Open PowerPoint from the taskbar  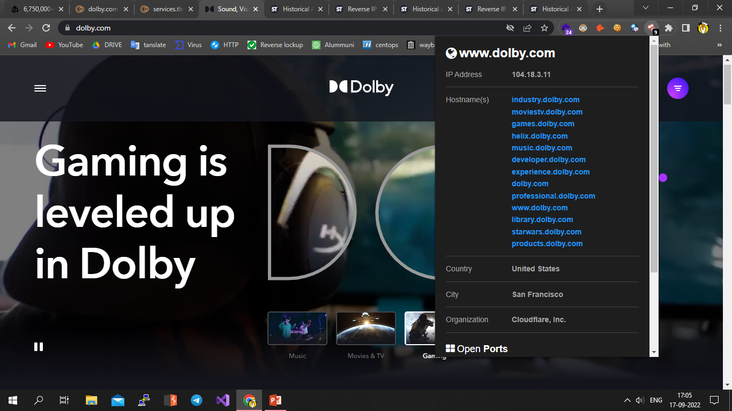(x=275, y=400)
